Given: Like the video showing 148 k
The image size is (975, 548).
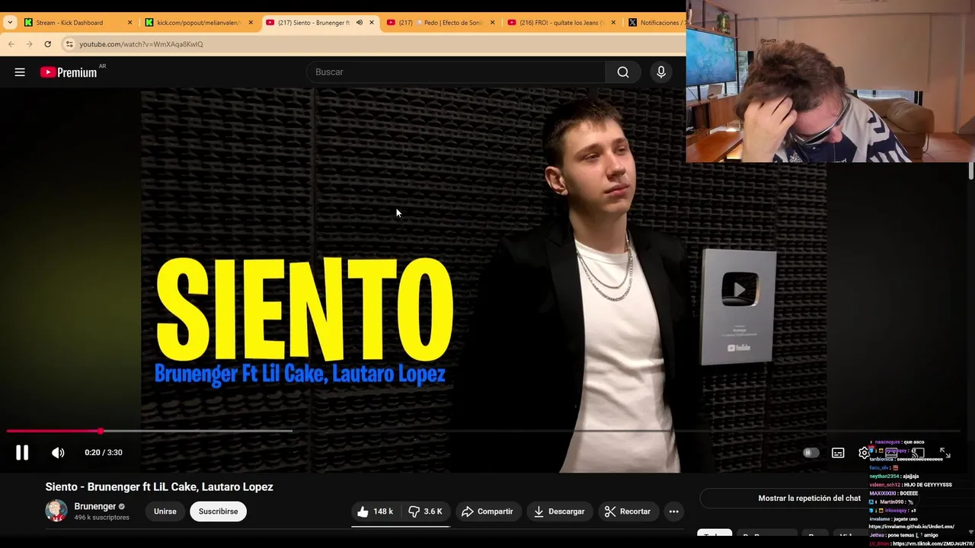Looking at the screenshot, I should [376, 511].
